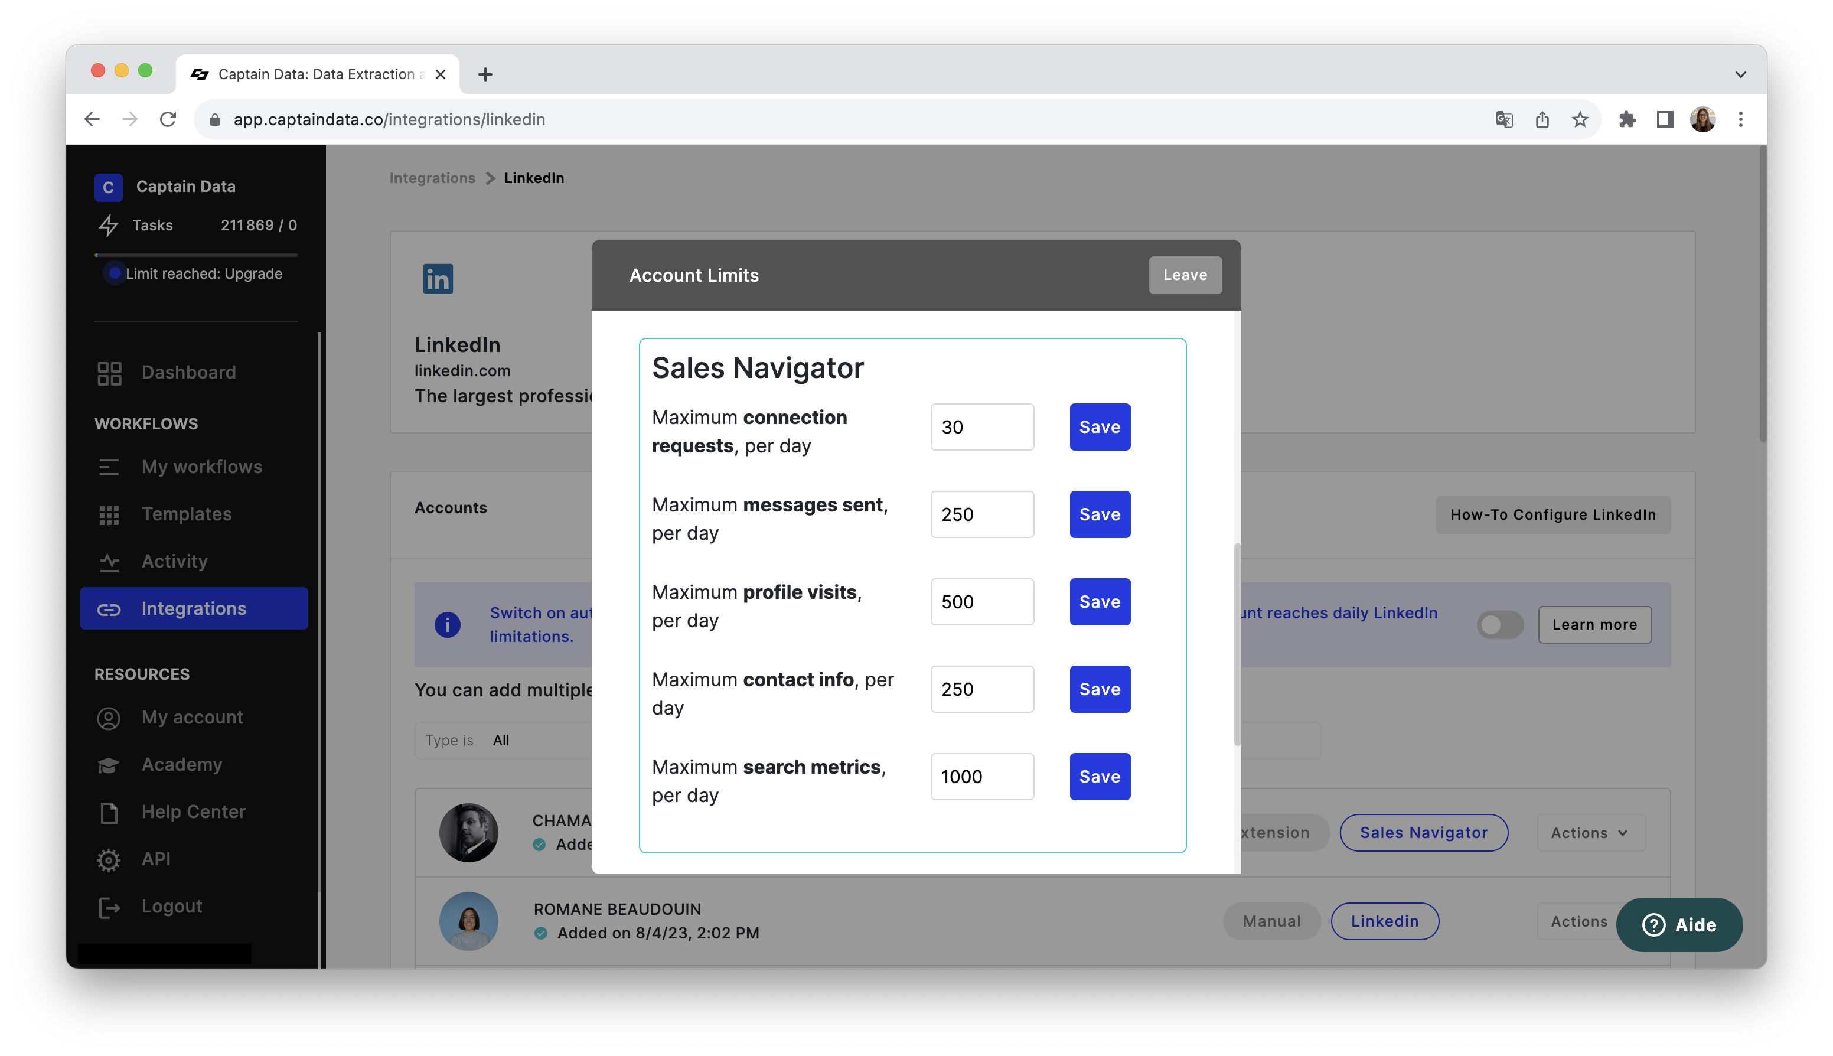Image resolution: width=1833 pixels, height=1056 pixels.
Task: Click the address bar URL
Action: point(389,119)
